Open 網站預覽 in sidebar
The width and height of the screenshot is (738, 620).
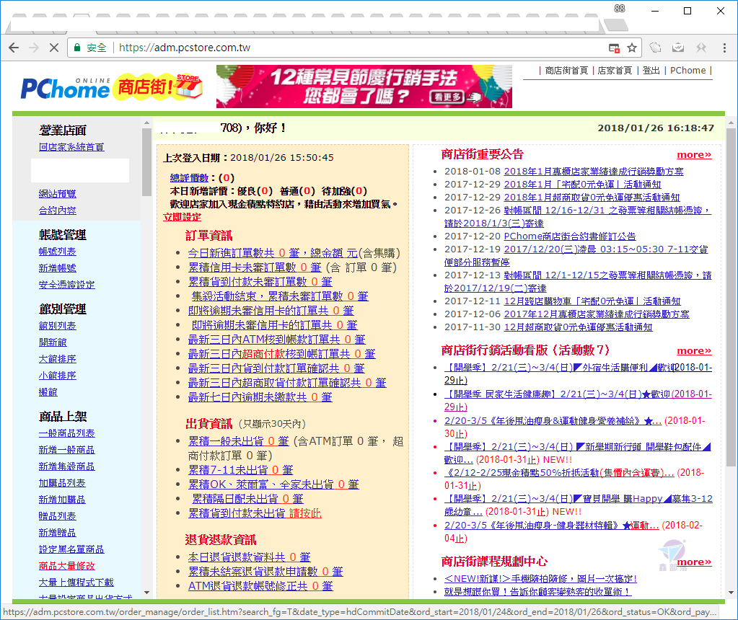coord(58,194)
